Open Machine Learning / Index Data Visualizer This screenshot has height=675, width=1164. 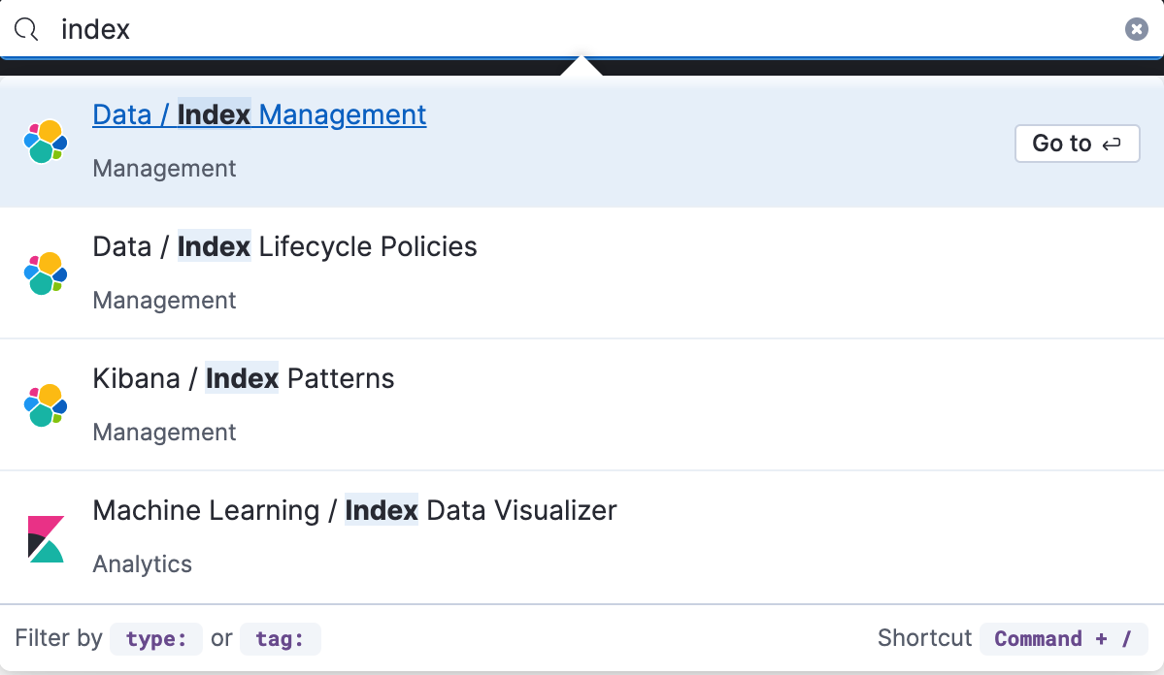[353, 510]
